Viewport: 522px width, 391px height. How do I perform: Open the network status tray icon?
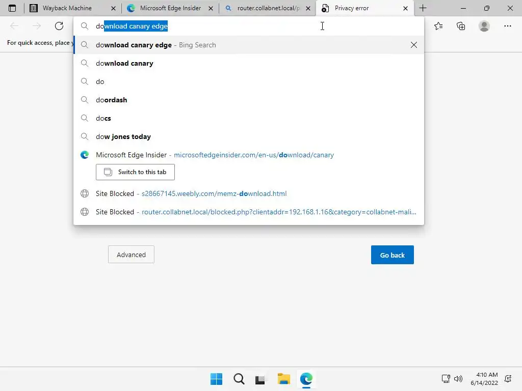tap(446, 379)
